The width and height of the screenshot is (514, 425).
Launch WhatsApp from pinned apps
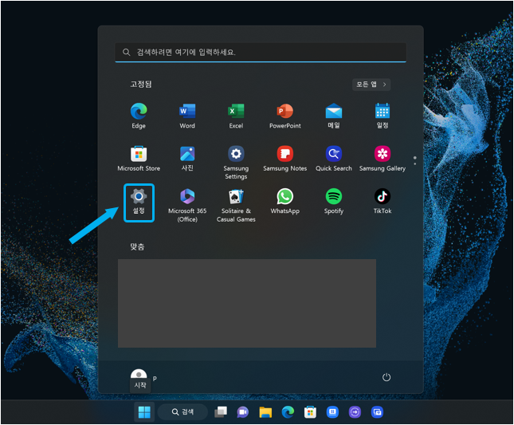click(284, 201)
